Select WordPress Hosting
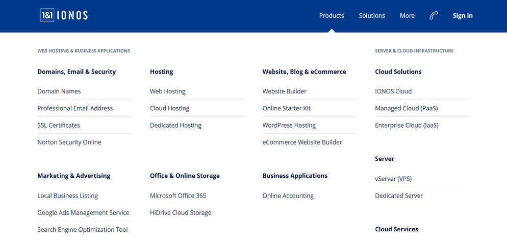 289,125
